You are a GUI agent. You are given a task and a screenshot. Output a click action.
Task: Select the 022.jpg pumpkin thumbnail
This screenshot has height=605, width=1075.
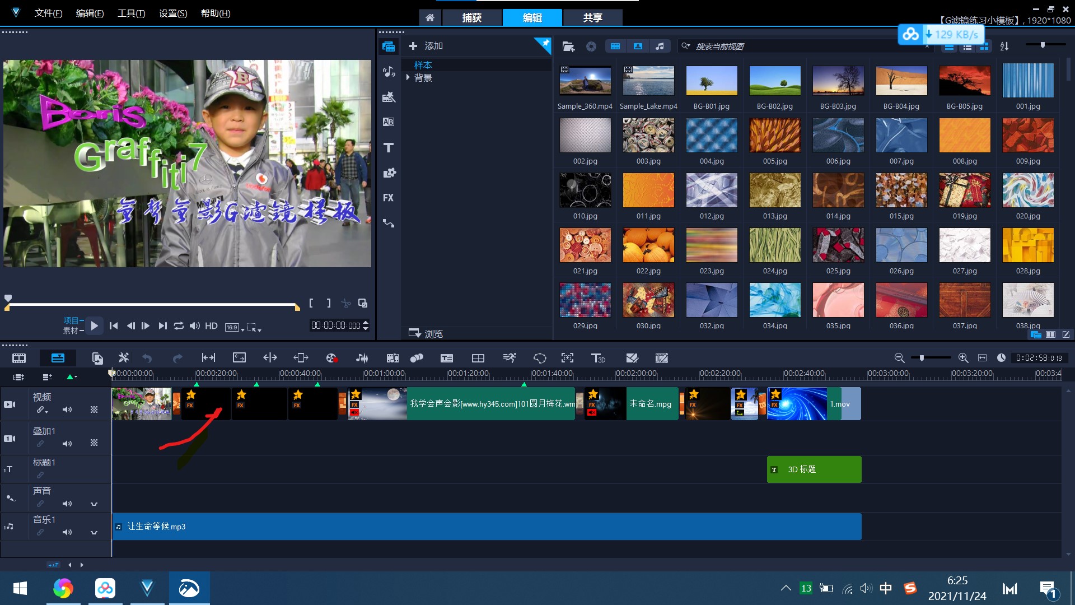pyautogui.click(x=648, y=245)
